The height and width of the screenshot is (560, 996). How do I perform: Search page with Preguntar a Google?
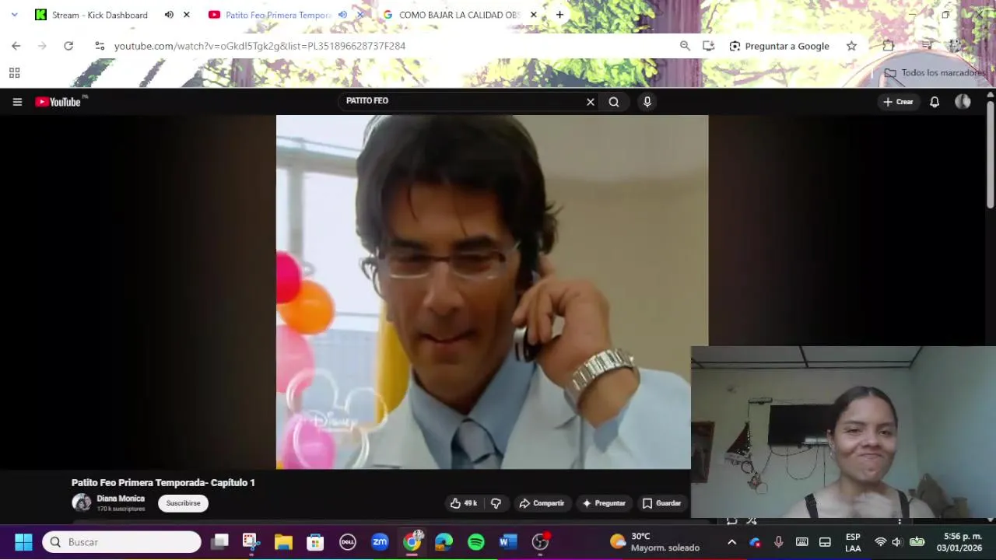[780, 46]
